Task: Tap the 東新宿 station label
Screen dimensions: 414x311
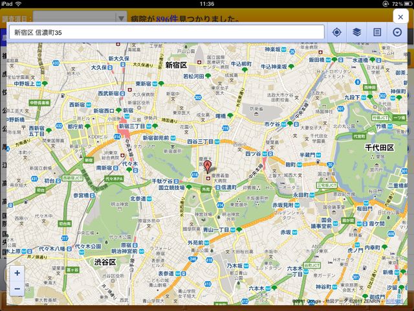Action: (144, 84)
